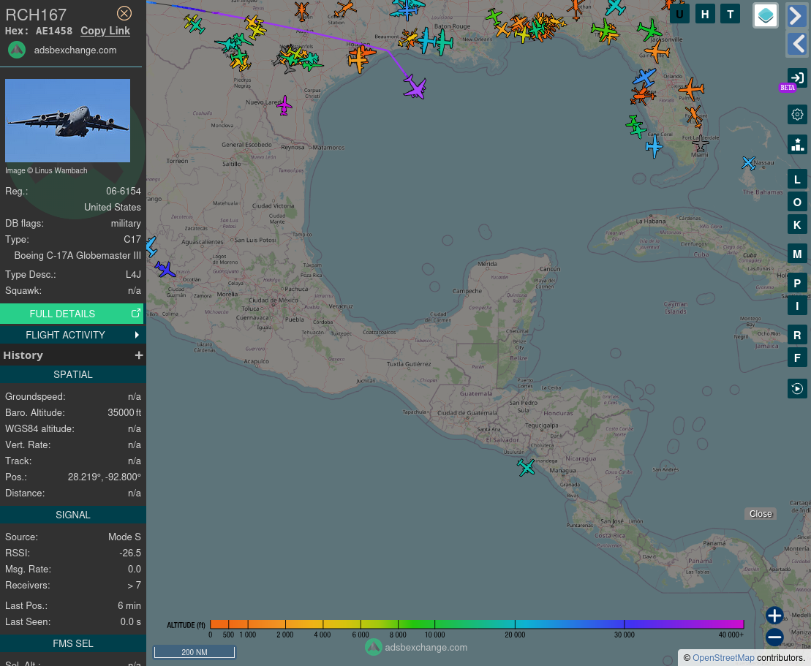Toggle the P button on map

tap(797, 283)
